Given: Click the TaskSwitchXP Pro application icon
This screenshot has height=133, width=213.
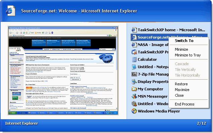Looking at the screenshot, I should click(x=134, y=52).
